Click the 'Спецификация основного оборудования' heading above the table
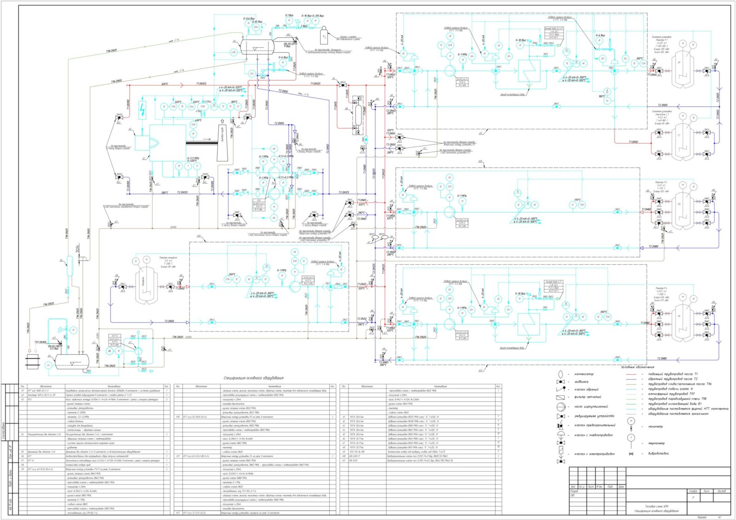Screen dimensions: 736x520 [253, 378]
